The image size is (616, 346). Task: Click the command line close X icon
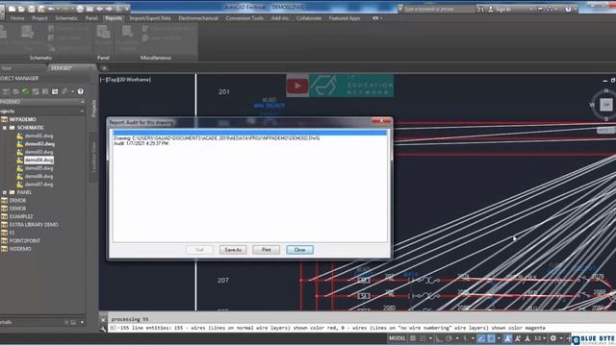pyautogui.click(x=103, y=319)
